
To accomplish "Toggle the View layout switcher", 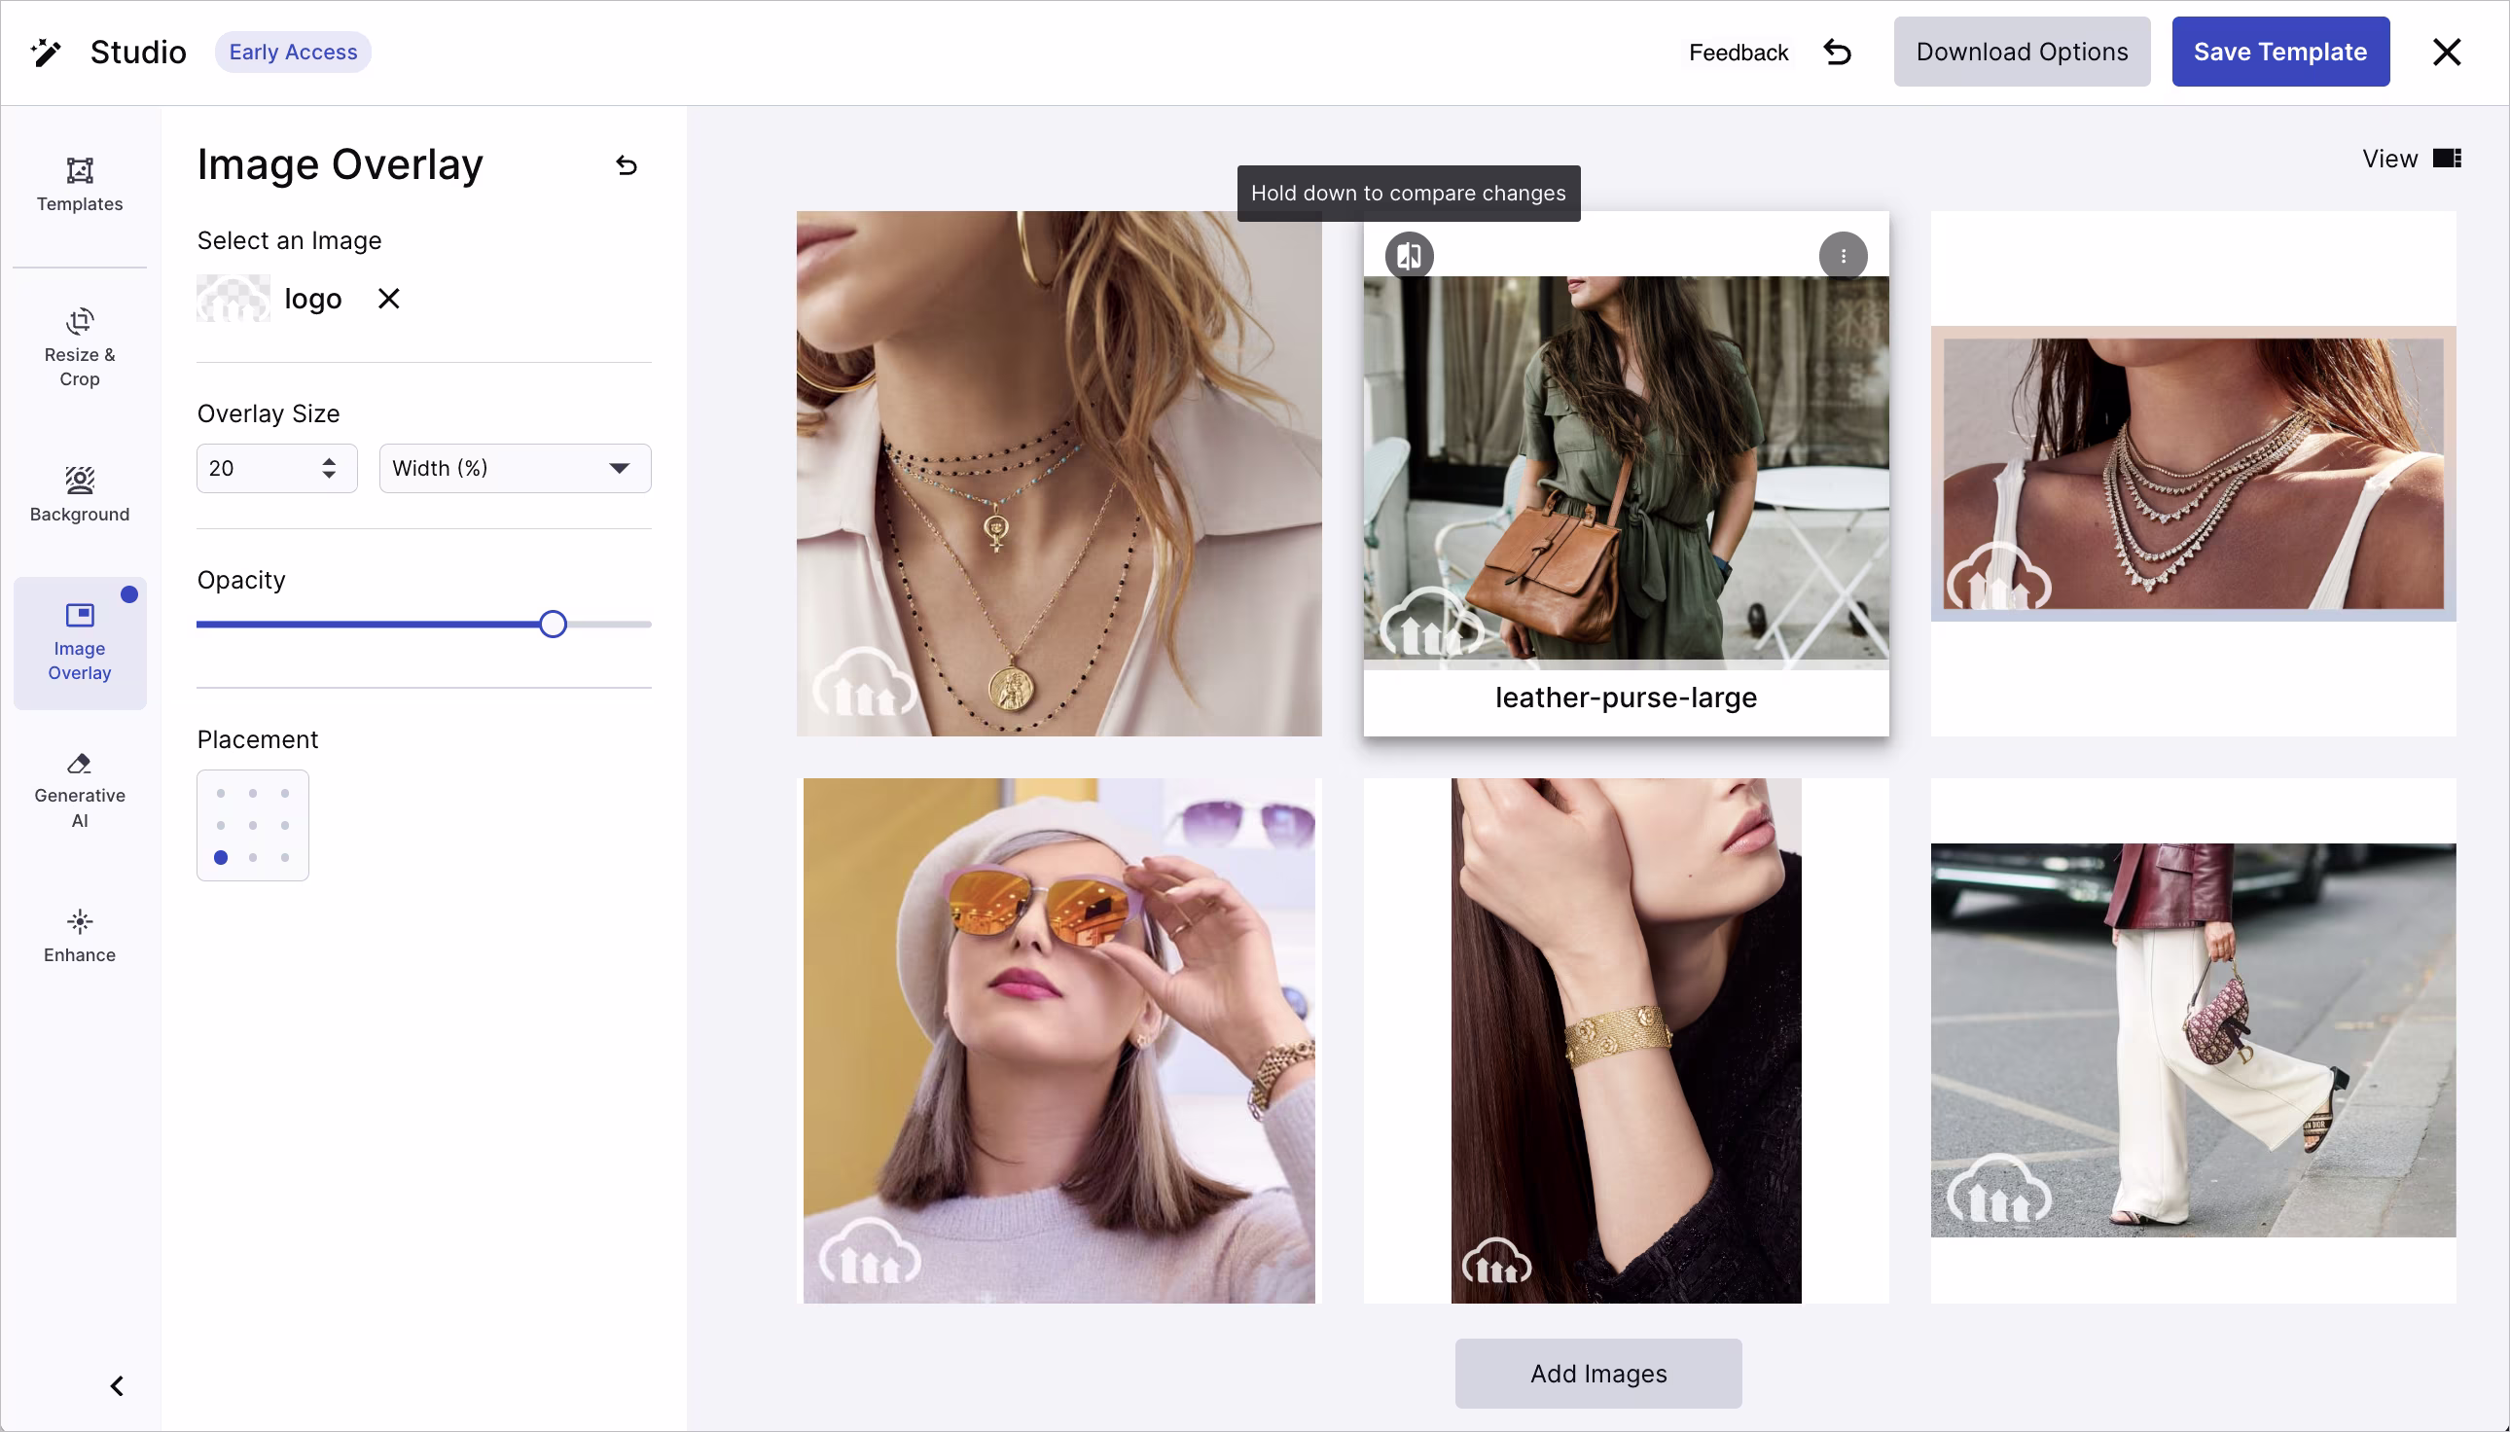I will coord(2445,159).
